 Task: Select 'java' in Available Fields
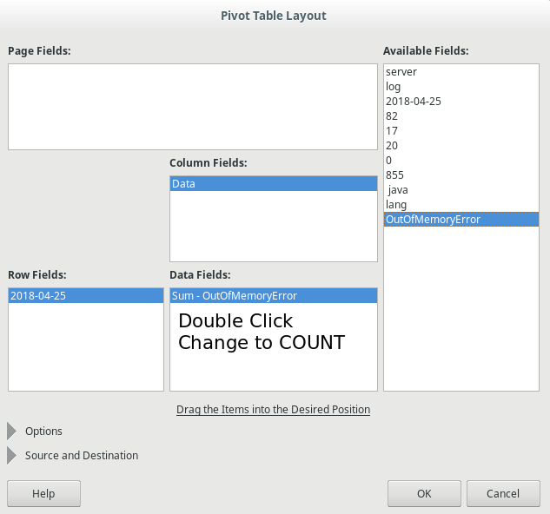coord(397,190)
